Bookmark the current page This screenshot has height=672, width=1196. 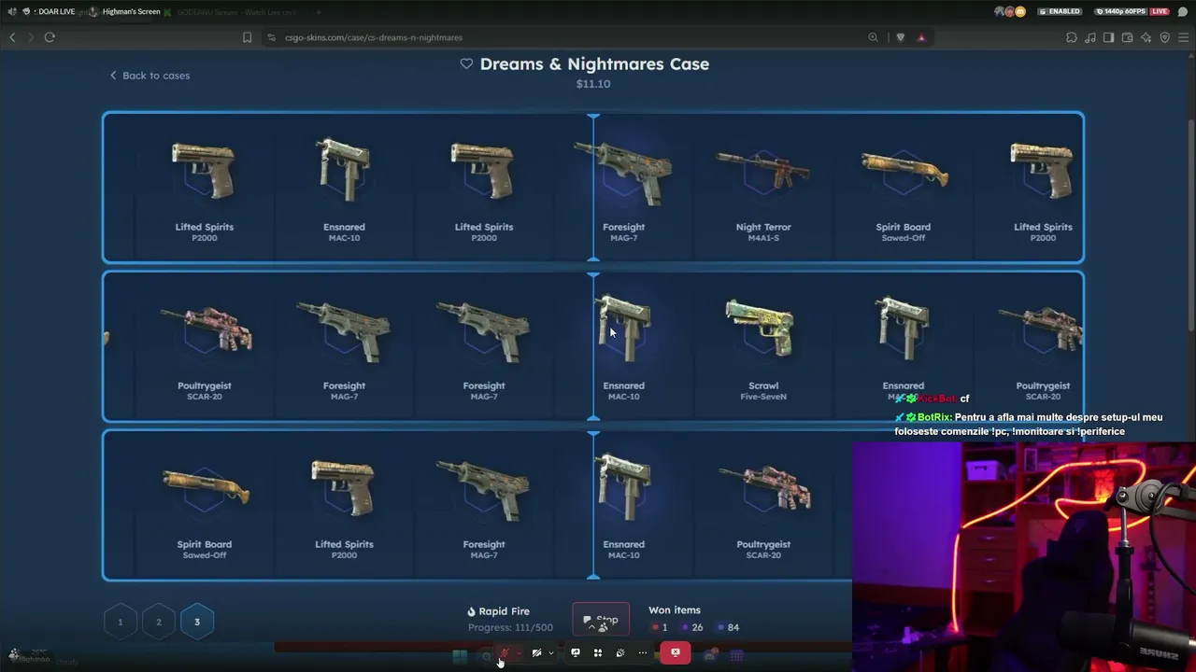click(x=247, y=37)
